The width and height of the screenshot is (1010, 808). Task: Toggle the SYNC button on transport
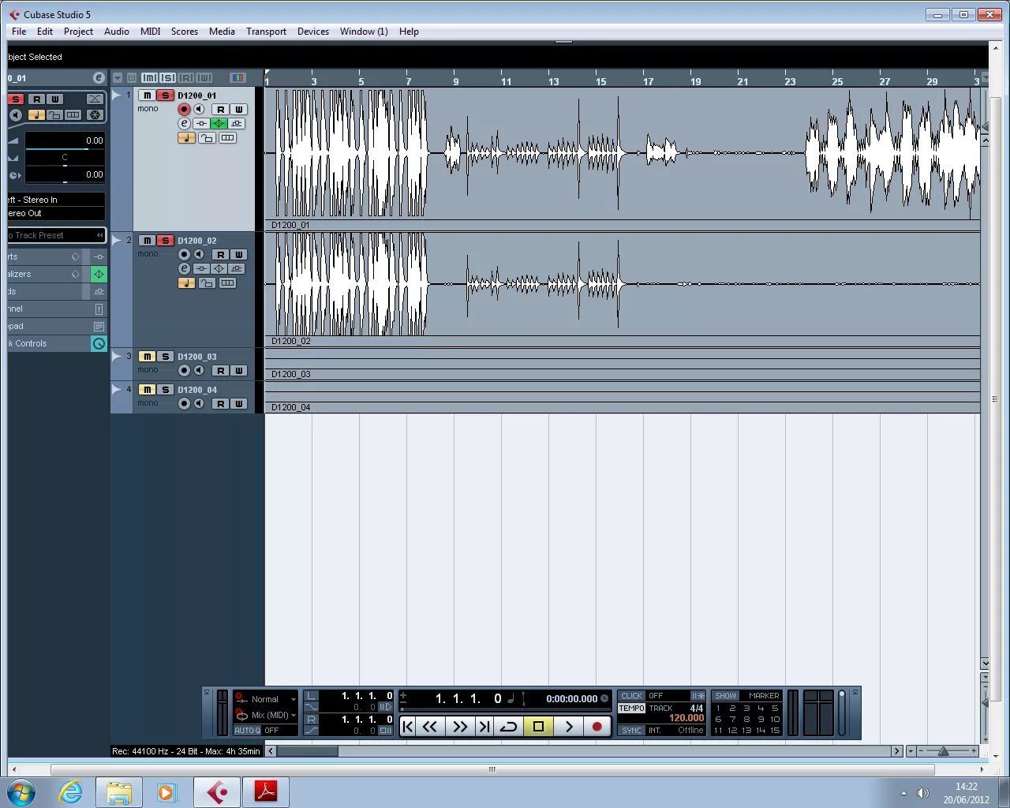coord(631,731)
